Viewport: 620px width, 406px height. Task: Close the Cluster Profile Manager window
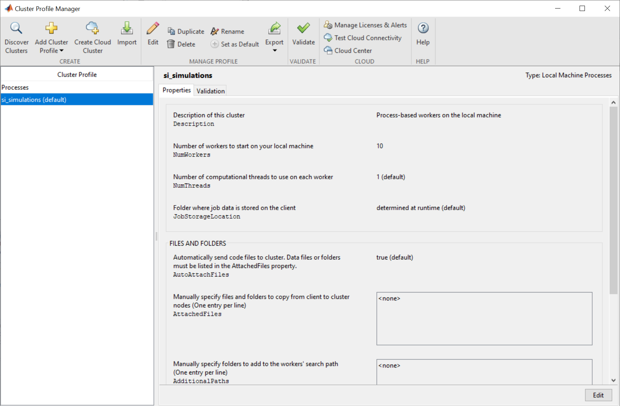click(x=607, y=8)
